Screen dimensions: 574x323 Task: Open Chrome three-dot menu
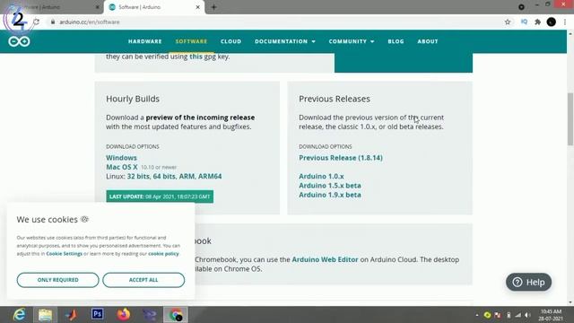click(565, 22)
